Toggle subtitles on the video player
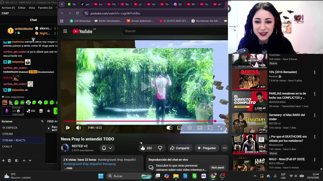This screenshot has width=323, height=181. point(180,128)
